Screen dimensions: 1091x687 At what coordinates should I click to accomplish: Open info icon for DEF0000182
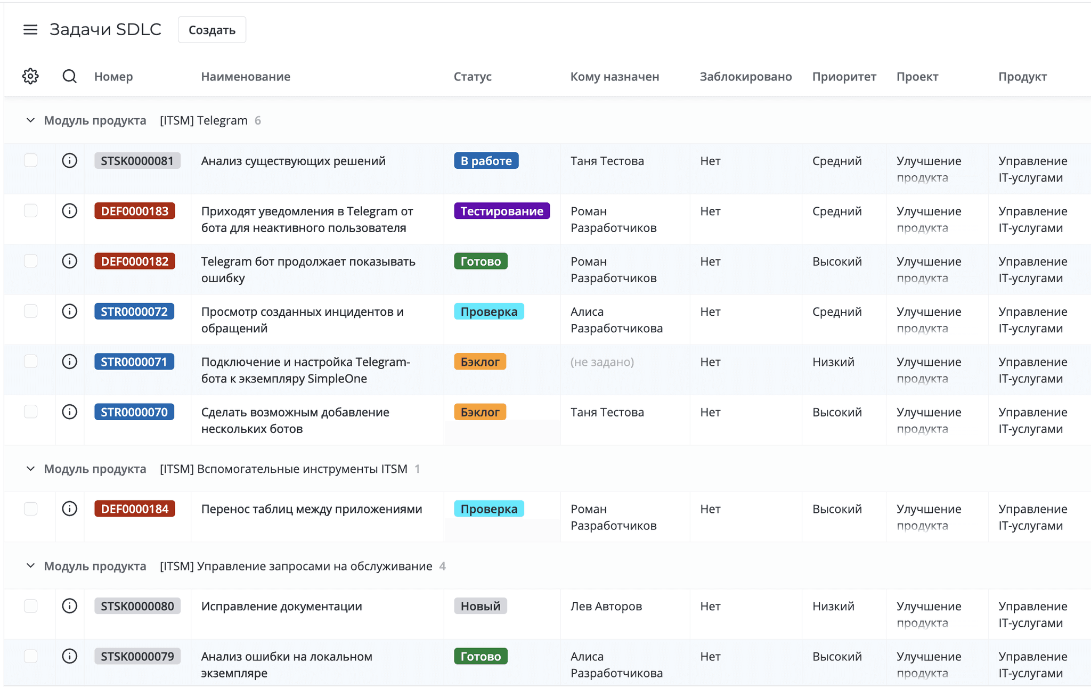point(70,261)
